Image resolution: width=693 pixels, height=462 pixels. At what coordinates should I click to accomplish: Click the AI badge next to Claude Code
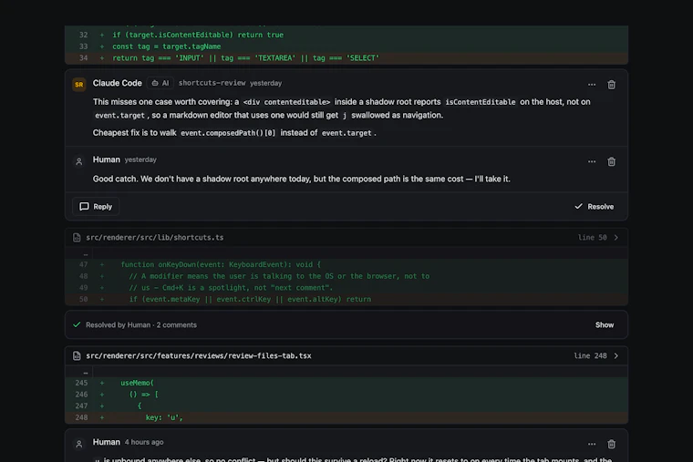[160, 83]
